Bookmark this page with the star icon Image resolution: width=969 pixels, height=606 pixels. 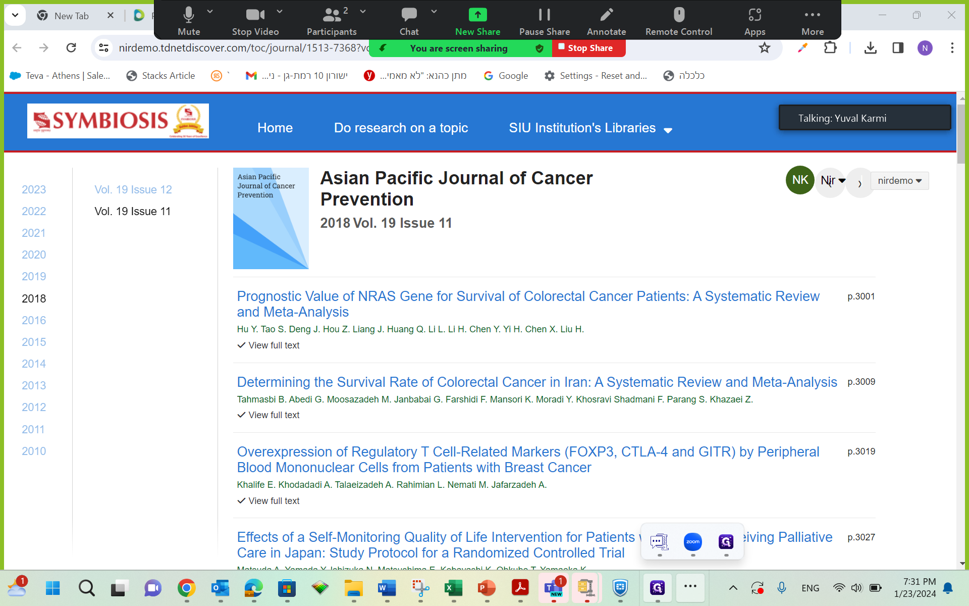point(765,48)
